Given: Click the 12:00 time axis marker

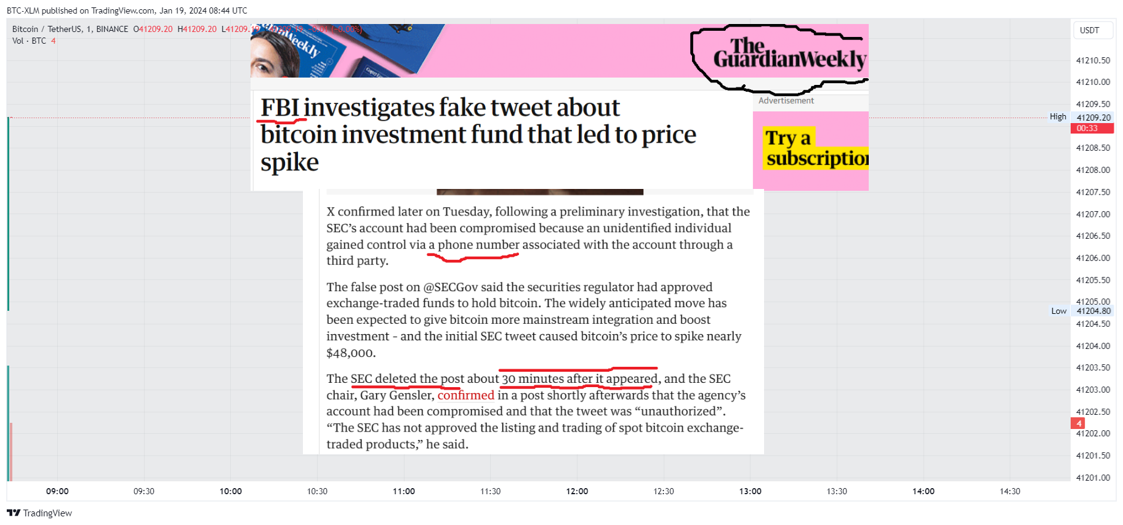Looking at the screenshot, I should click(577, 491).
